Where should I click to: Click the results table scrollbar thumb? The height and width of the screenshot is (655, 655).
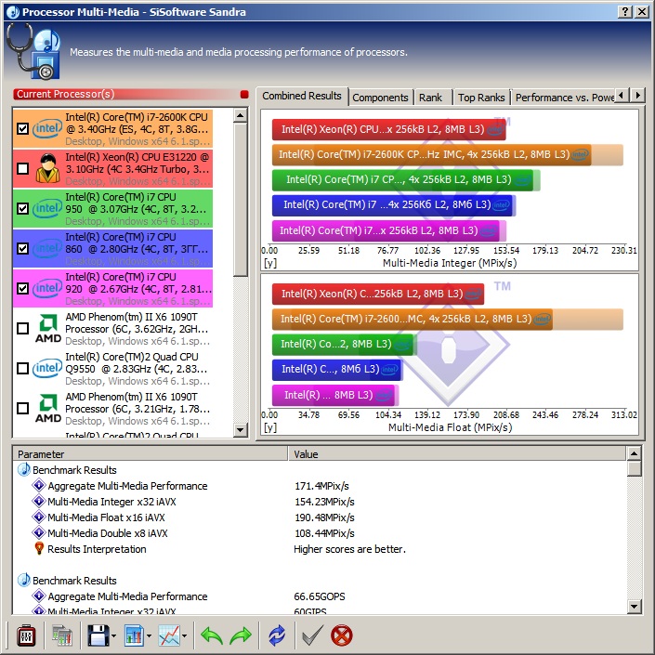click(x=635, y=468)
